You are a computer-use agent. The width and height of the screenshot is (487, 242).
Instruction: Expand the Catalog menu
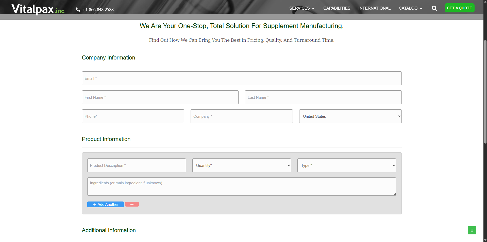click(x=410, y=8)
